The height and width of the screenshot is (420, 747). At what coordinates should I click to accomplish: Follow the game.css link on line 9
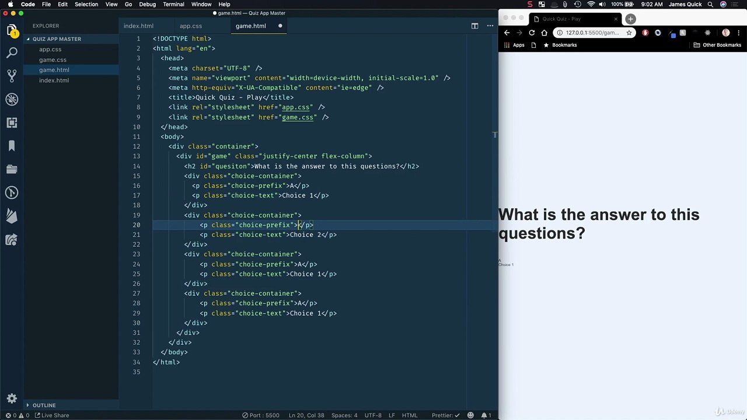point(298,117)
